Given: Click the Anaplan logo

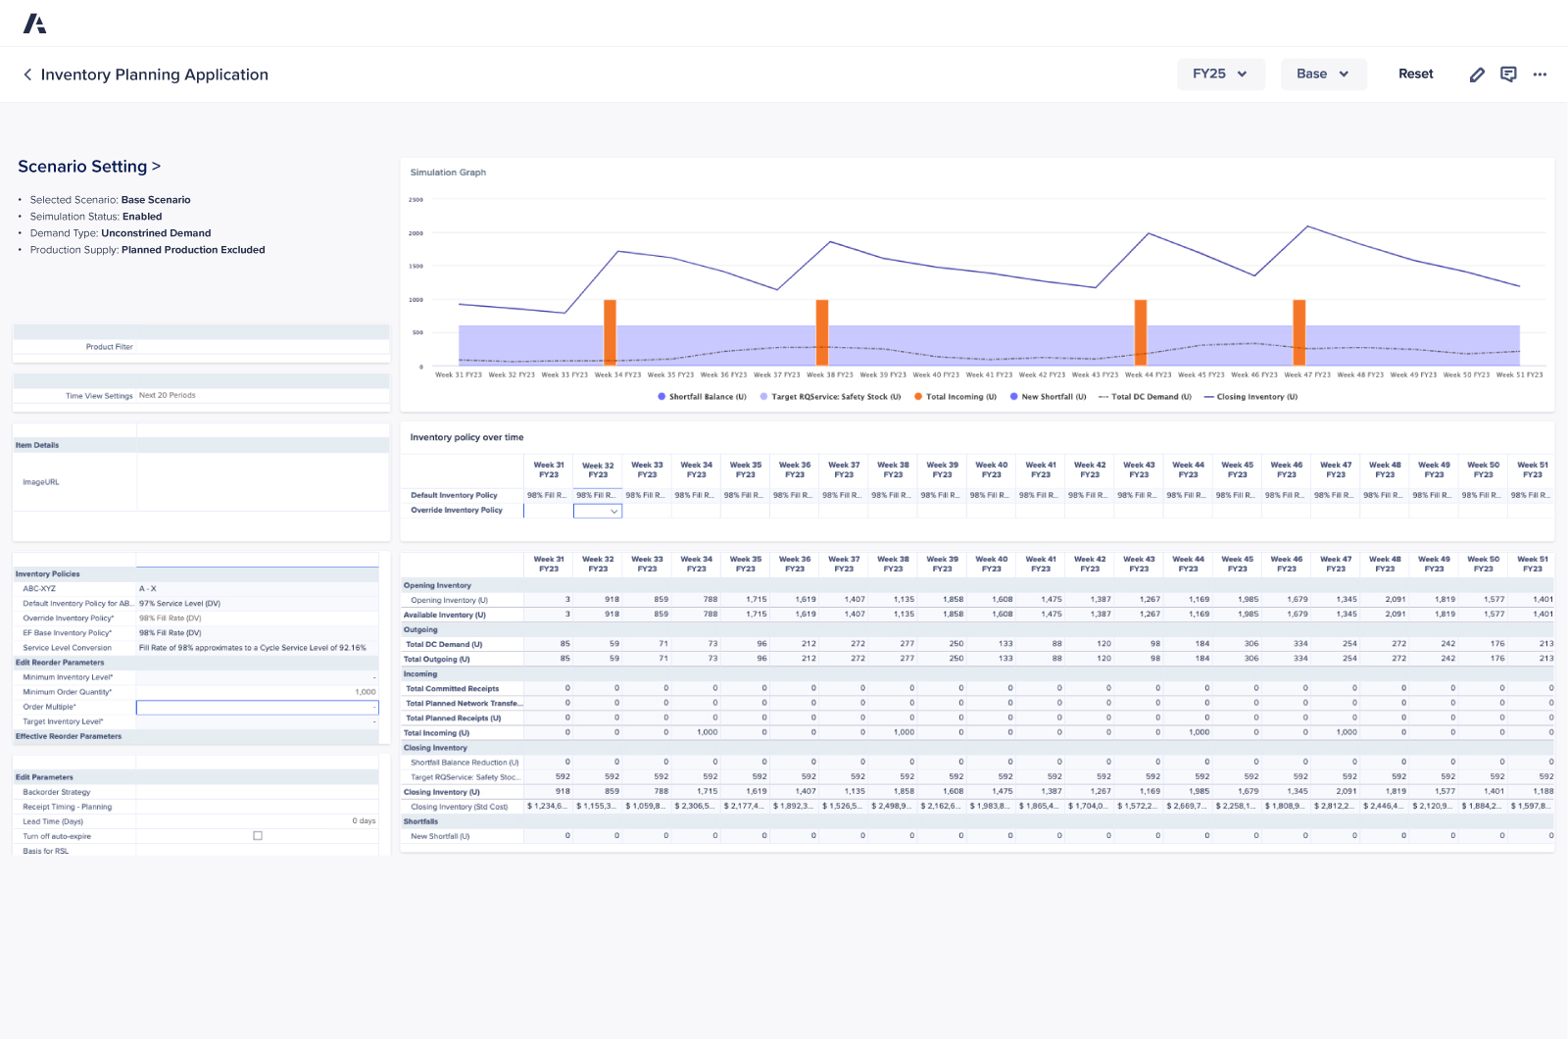Looking at the screenshot, I should 35,22.
